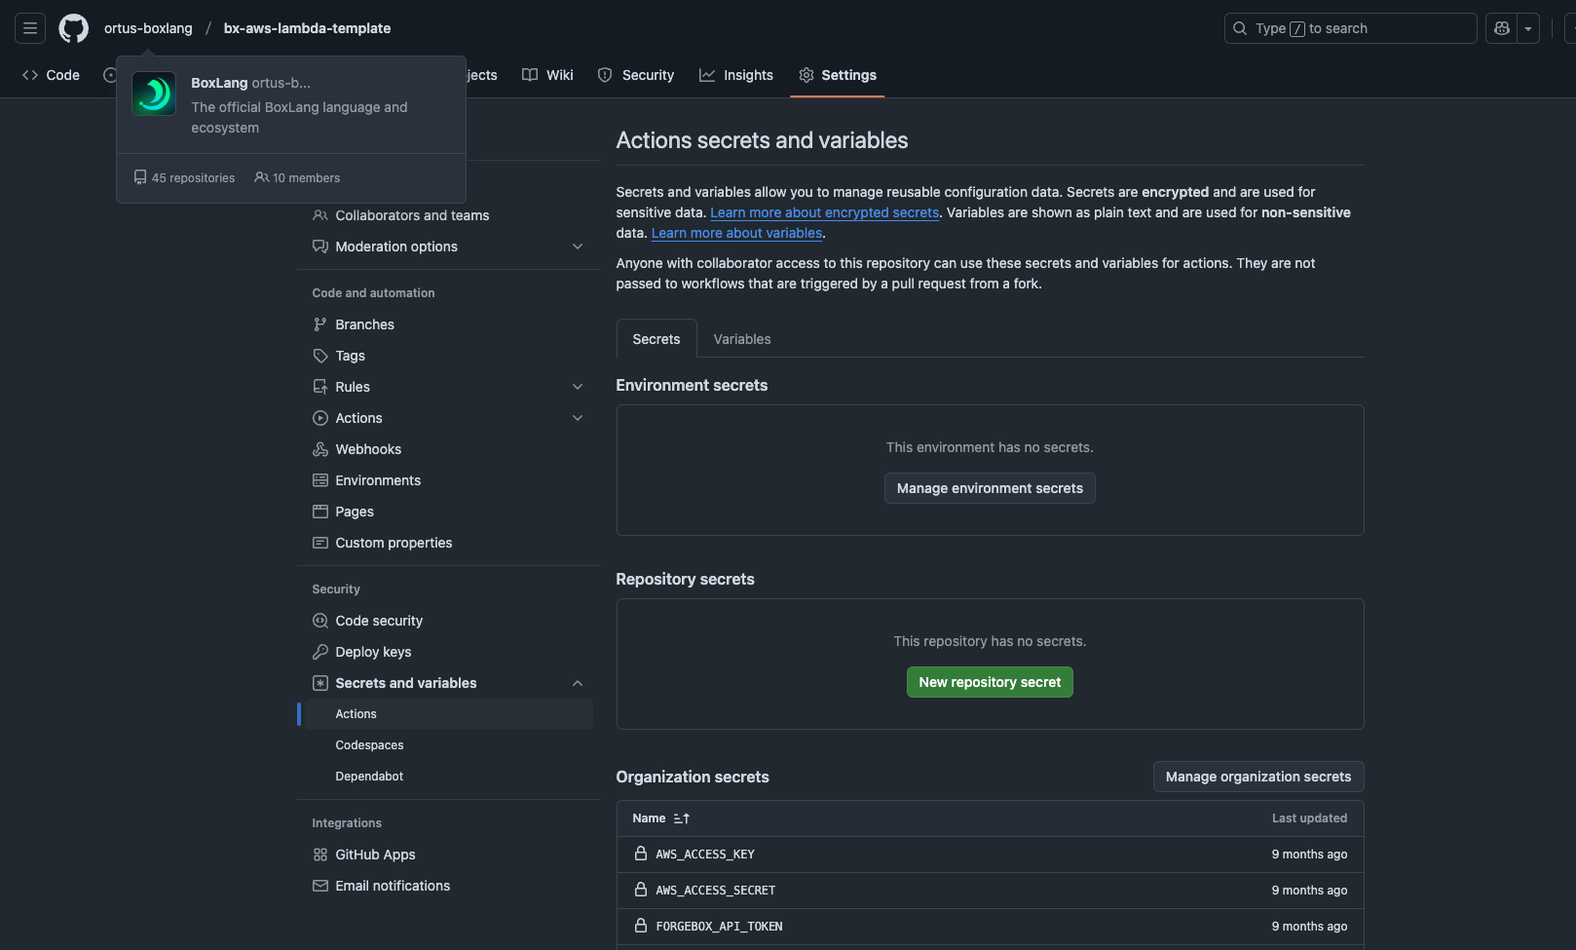The height and width of the screenshot is (950, 1576).
Task: Expand the Rules sidebar section
Action: tap(577, 387)
